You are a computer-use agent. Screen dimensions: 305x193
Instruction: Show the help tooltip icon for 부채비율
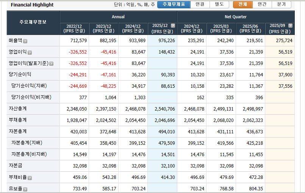pyautogui.click(x=30, y=178)
